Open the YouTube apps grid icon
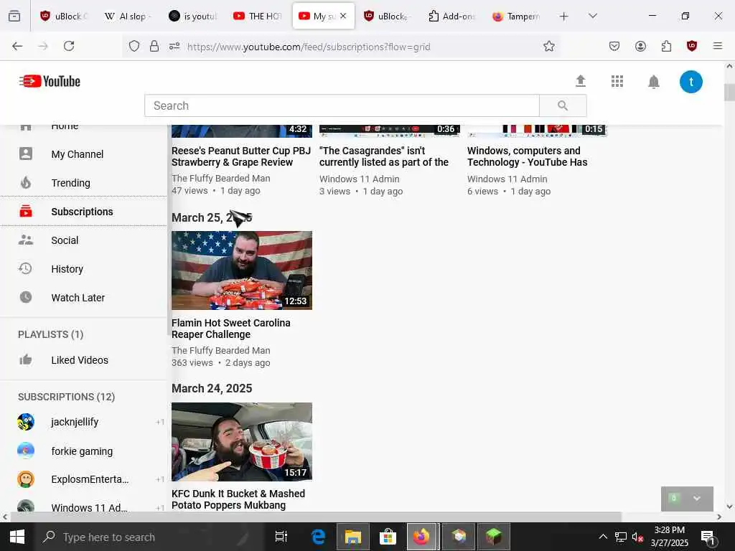 [x=617, y=82]
